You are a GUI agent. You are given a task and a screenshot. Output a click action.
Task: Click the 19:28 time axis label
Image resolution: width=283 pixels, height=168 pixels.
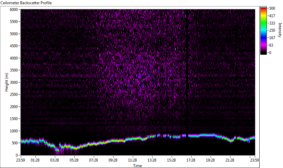210,160
